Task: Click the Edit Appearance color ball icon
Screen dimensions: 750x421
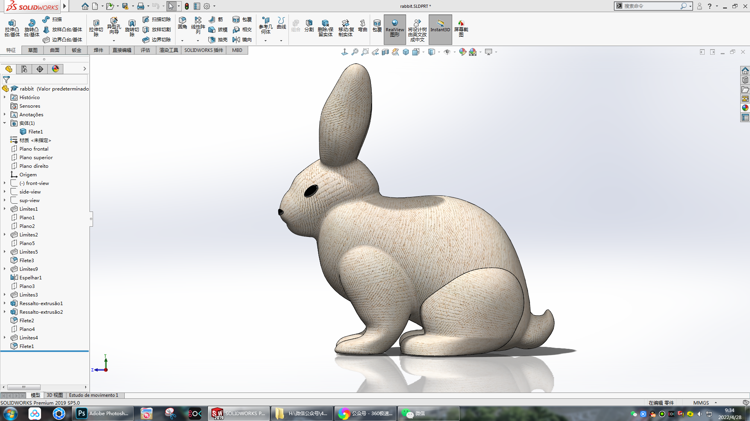Action: 463,52
